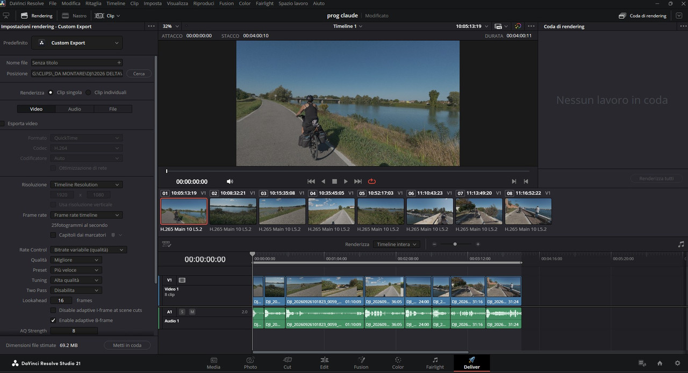688x373 pixels.
Task: Switch to the Color page
Action: coord(398,363)
